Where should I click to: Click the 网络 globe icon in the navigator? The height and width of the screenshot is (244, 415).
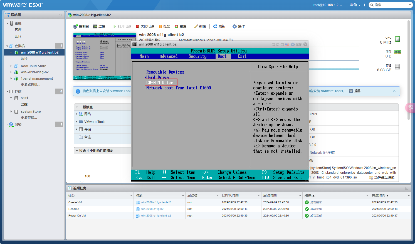(11, 125)
